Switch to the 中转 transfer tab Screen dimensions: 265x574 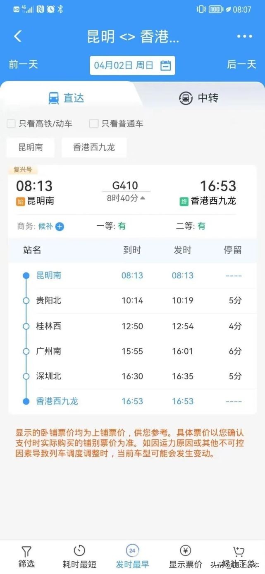(x=199, y=98)
